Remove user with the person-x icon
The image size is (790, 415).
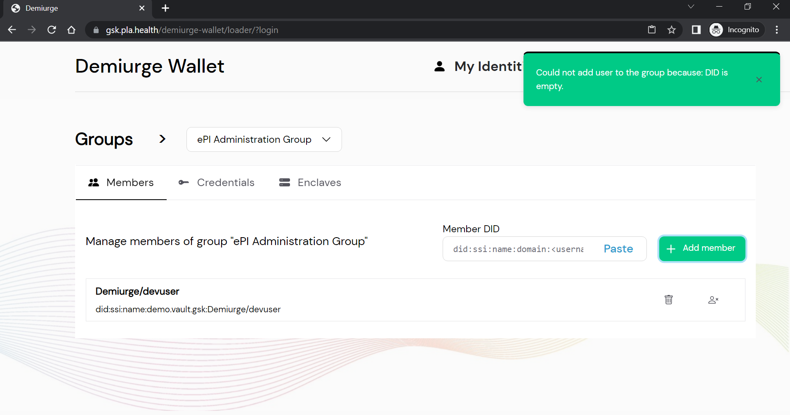[x=714, y=299]
